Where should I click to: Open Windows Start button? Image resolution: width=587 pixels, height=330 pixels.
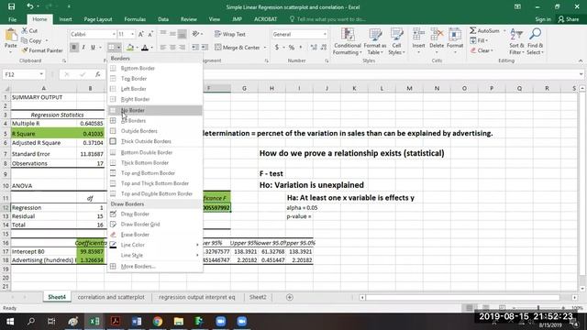[10, 322]
